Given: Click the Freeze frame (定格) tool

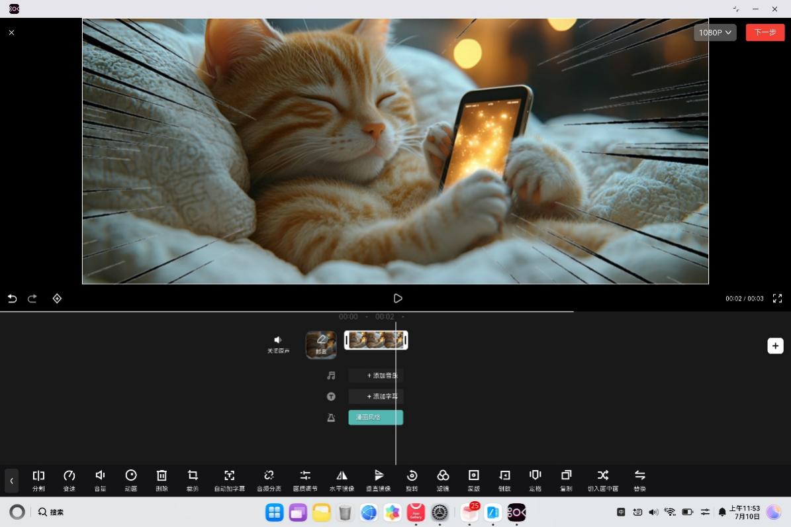Looking at the screenshot, I should 535,480.
